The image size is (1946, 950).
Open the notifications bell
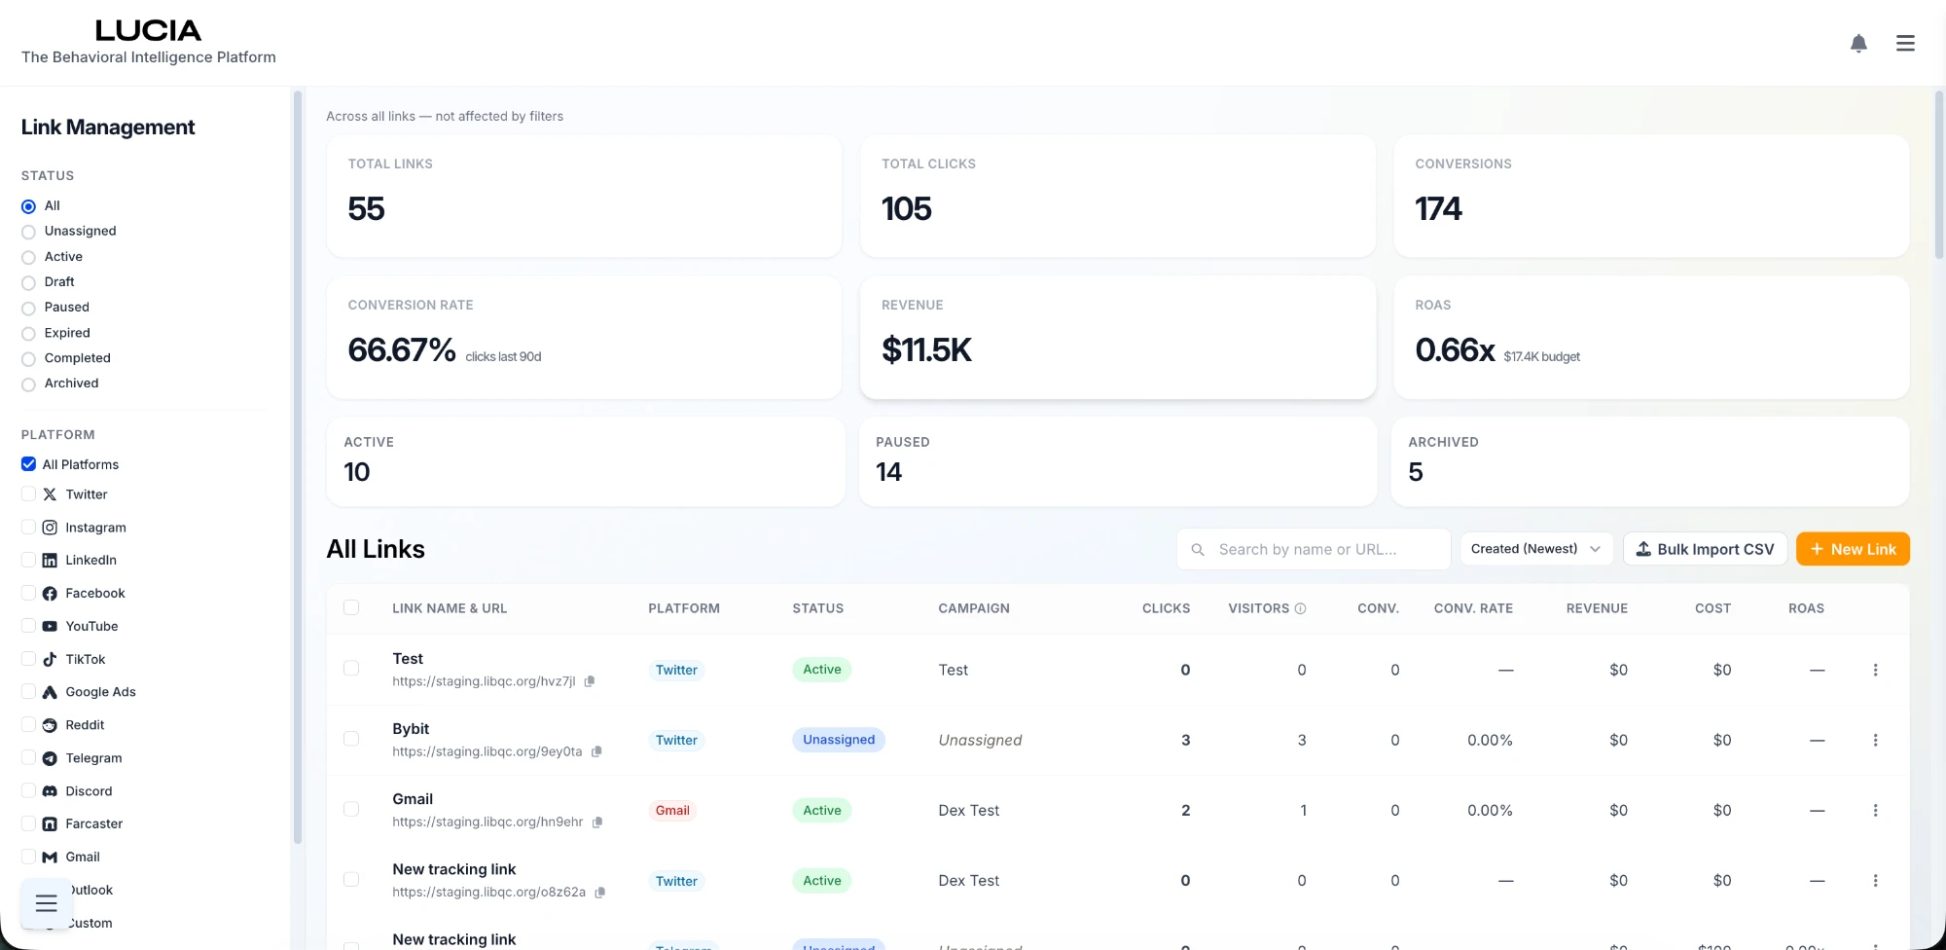(x=1858, y=43)
